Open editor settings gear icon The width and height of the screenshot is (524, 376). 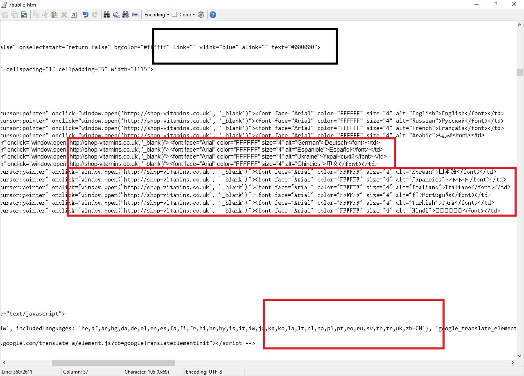pyautogui.click(x=201, y=15)
